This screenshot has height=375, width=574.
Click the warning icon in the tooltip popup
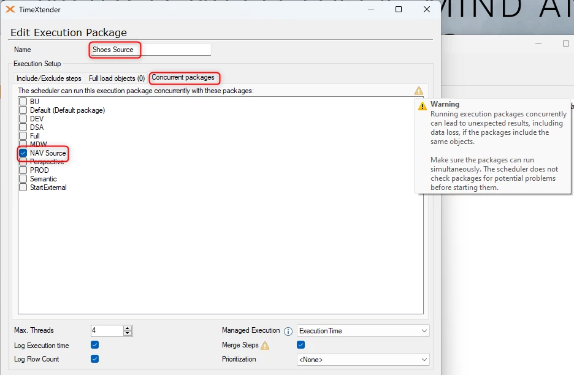point(423,106)
